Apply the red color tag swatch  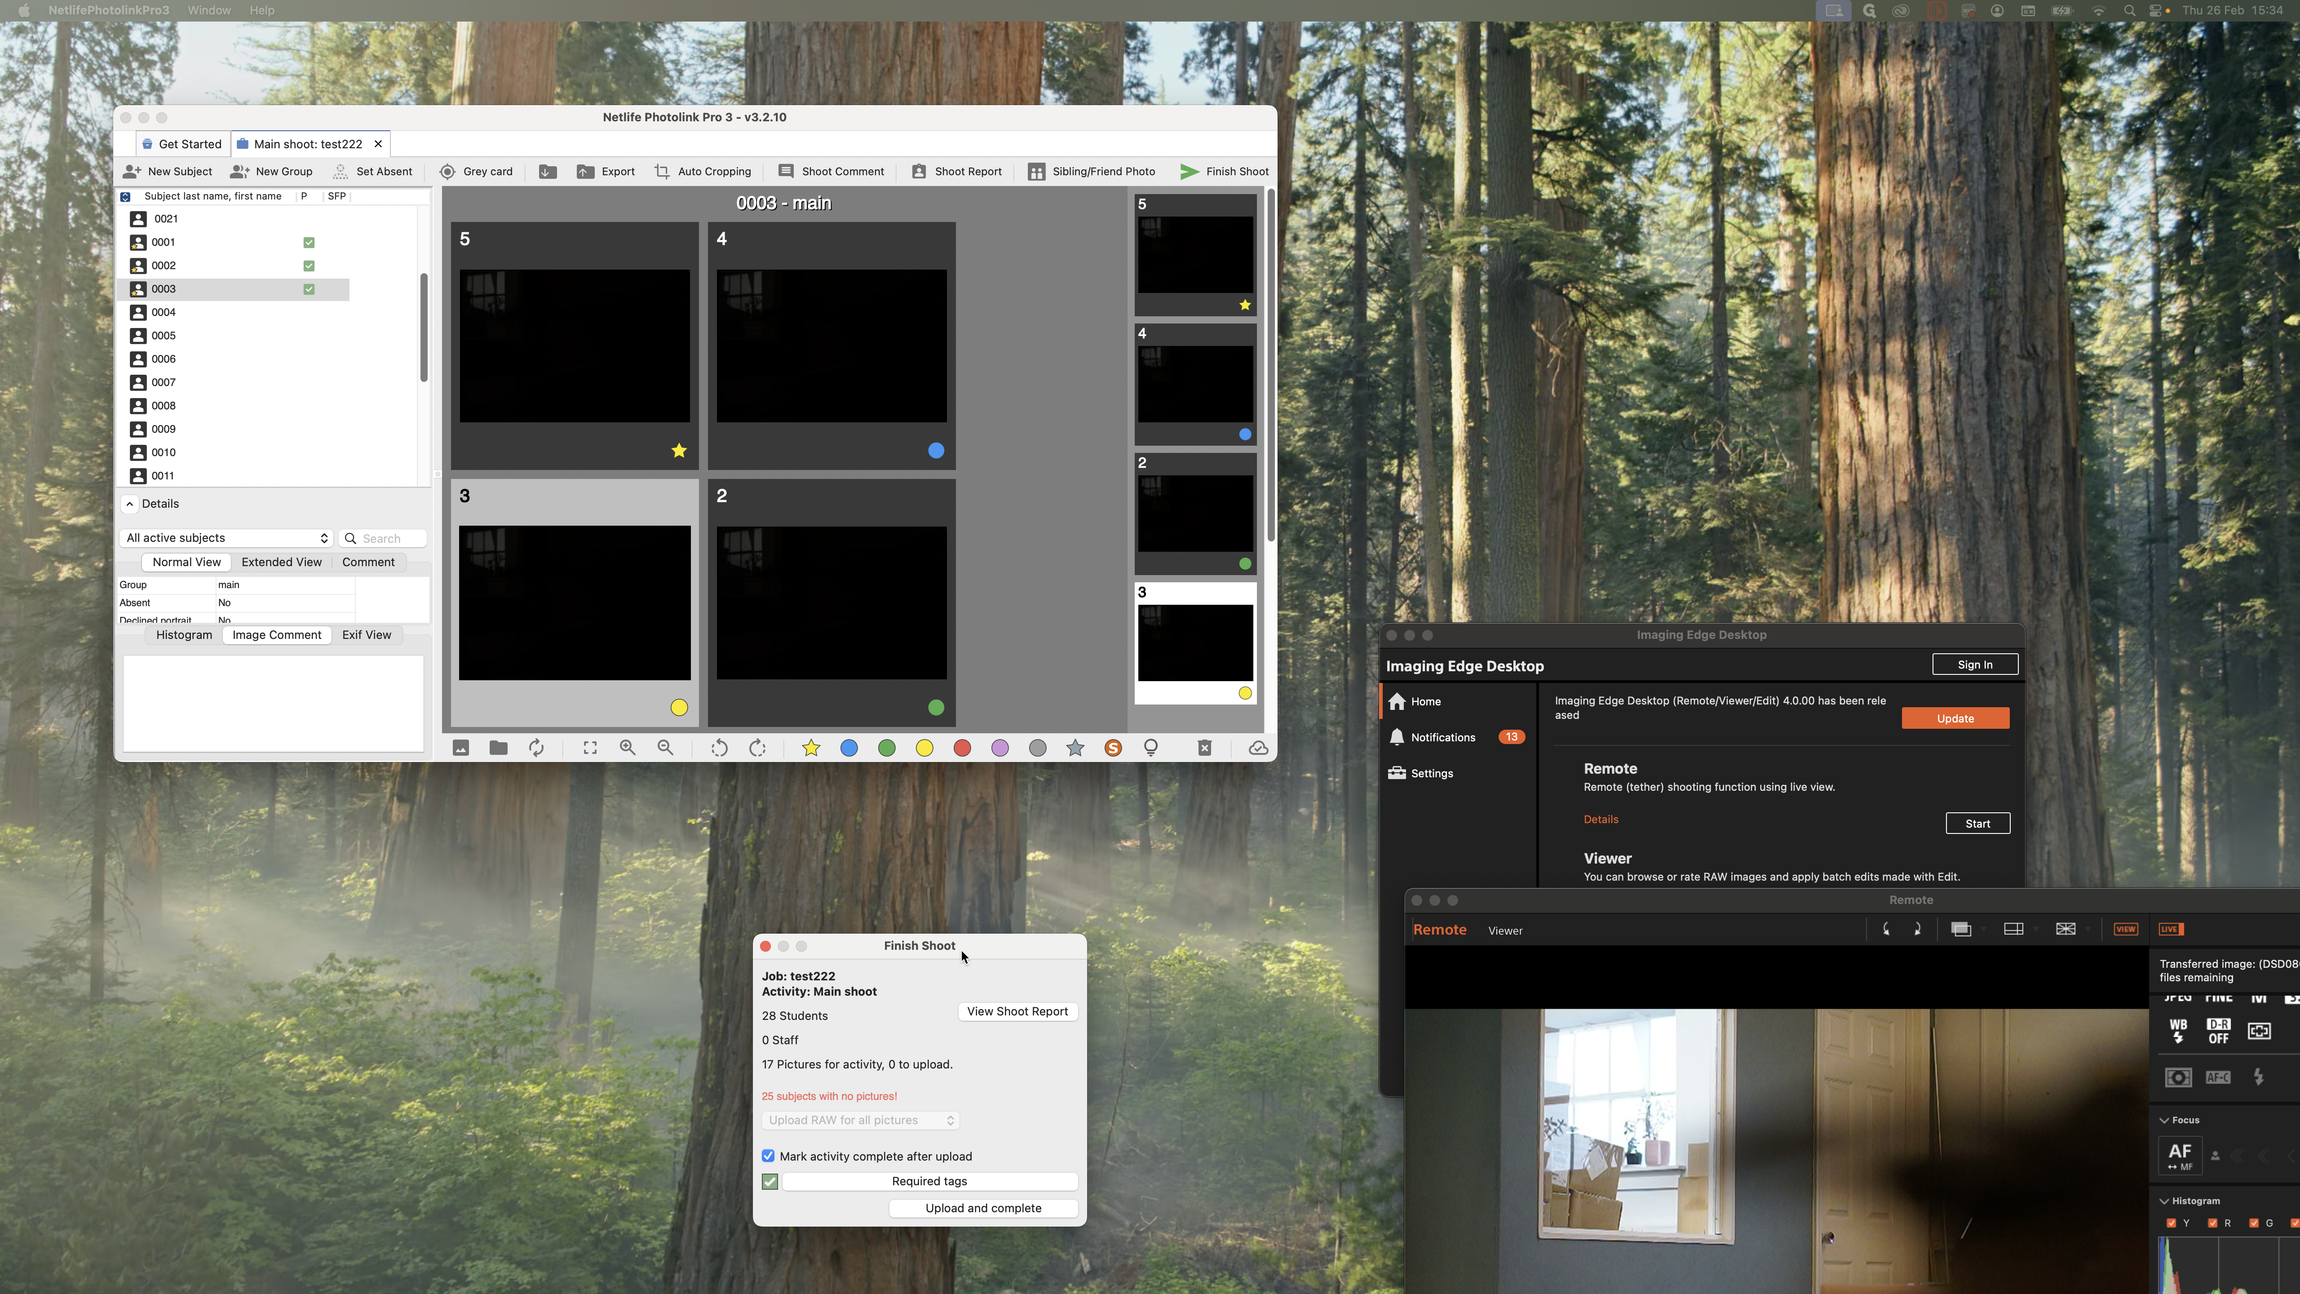(962, 749)
